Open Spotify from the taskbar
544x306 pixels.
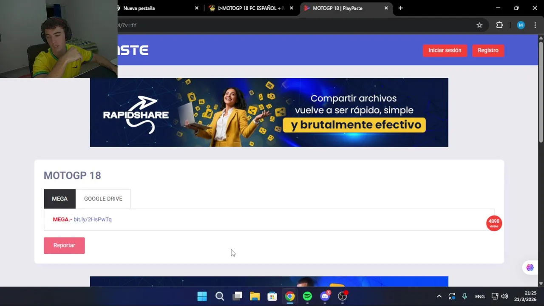coord(307,296)
